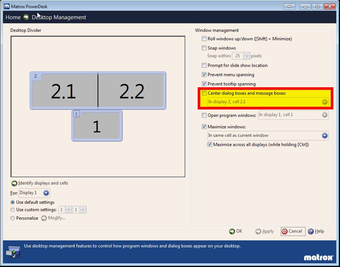Click display 2 number tab label
This screenshot has width=340, height=267.
coord(35,76)
